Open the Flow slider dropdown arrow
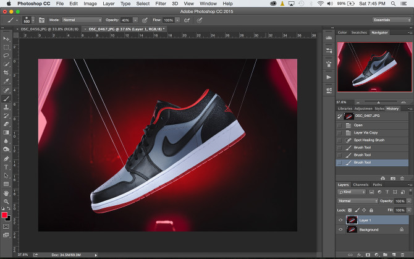This screenshot has height=259, width=414. [x=178, y=20]
